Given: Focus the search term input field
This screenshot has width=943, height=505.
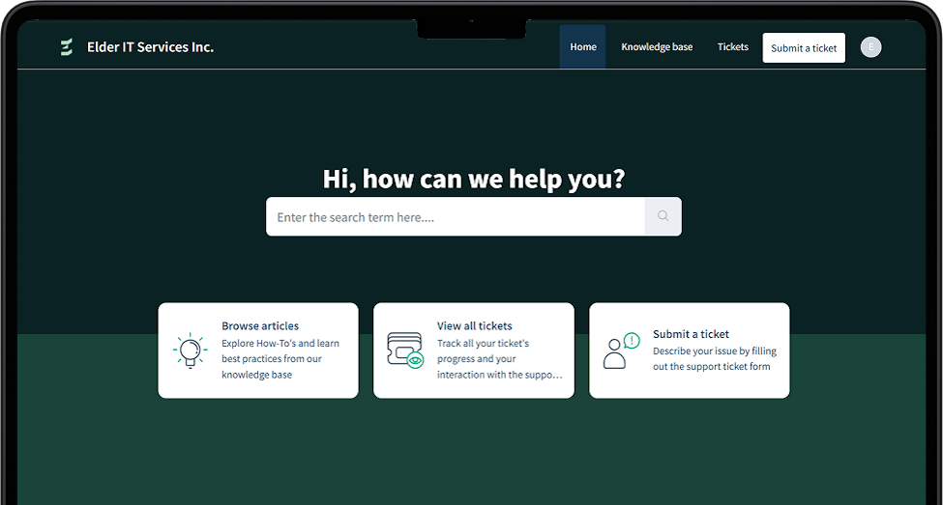Looking at the screenshot, I should coord(456,216).
